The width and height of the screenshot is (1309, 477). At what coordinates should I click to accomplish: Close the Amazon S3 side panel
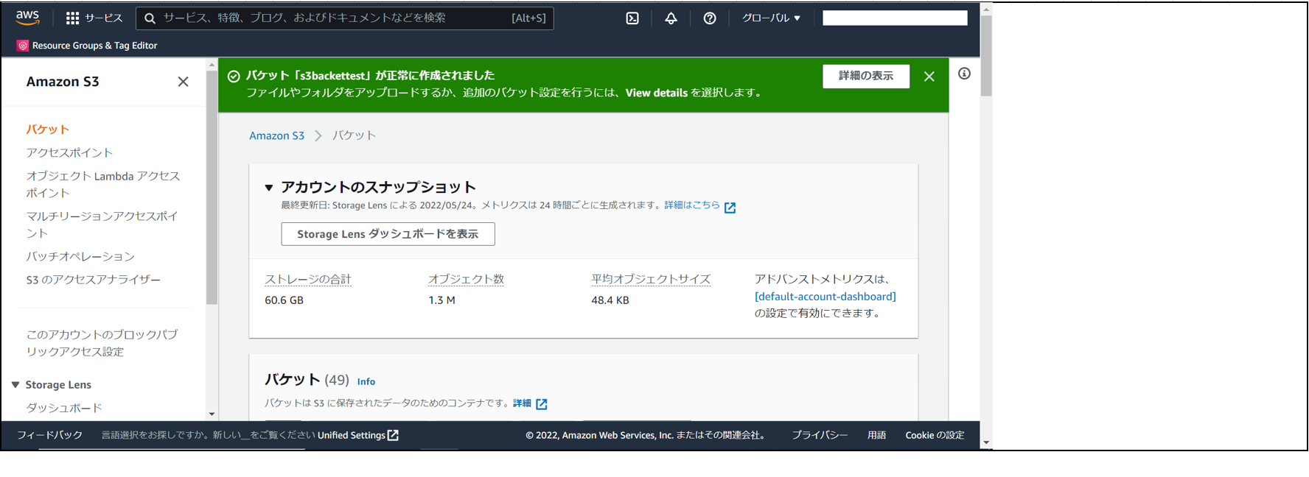tap(183, 82)
